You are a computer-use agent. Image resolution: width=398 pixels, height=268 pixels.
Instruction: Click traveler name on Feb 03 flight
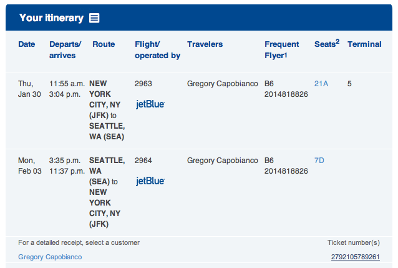[222, 161]
